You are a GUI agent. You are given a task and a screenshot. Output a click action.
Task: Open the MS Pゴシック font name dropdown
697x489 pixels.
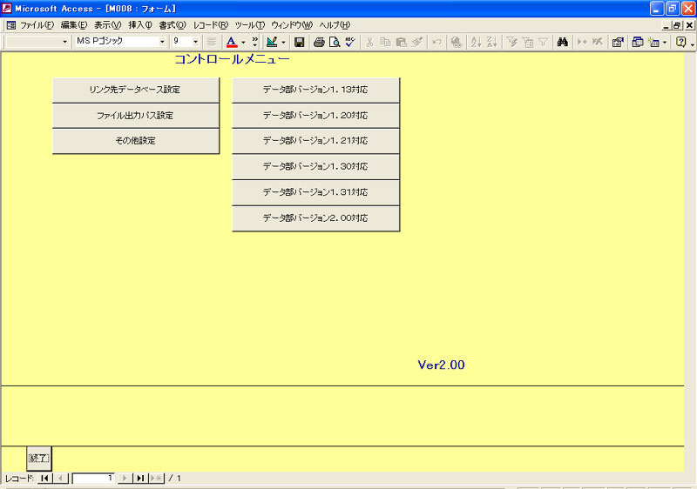point(162,42)
